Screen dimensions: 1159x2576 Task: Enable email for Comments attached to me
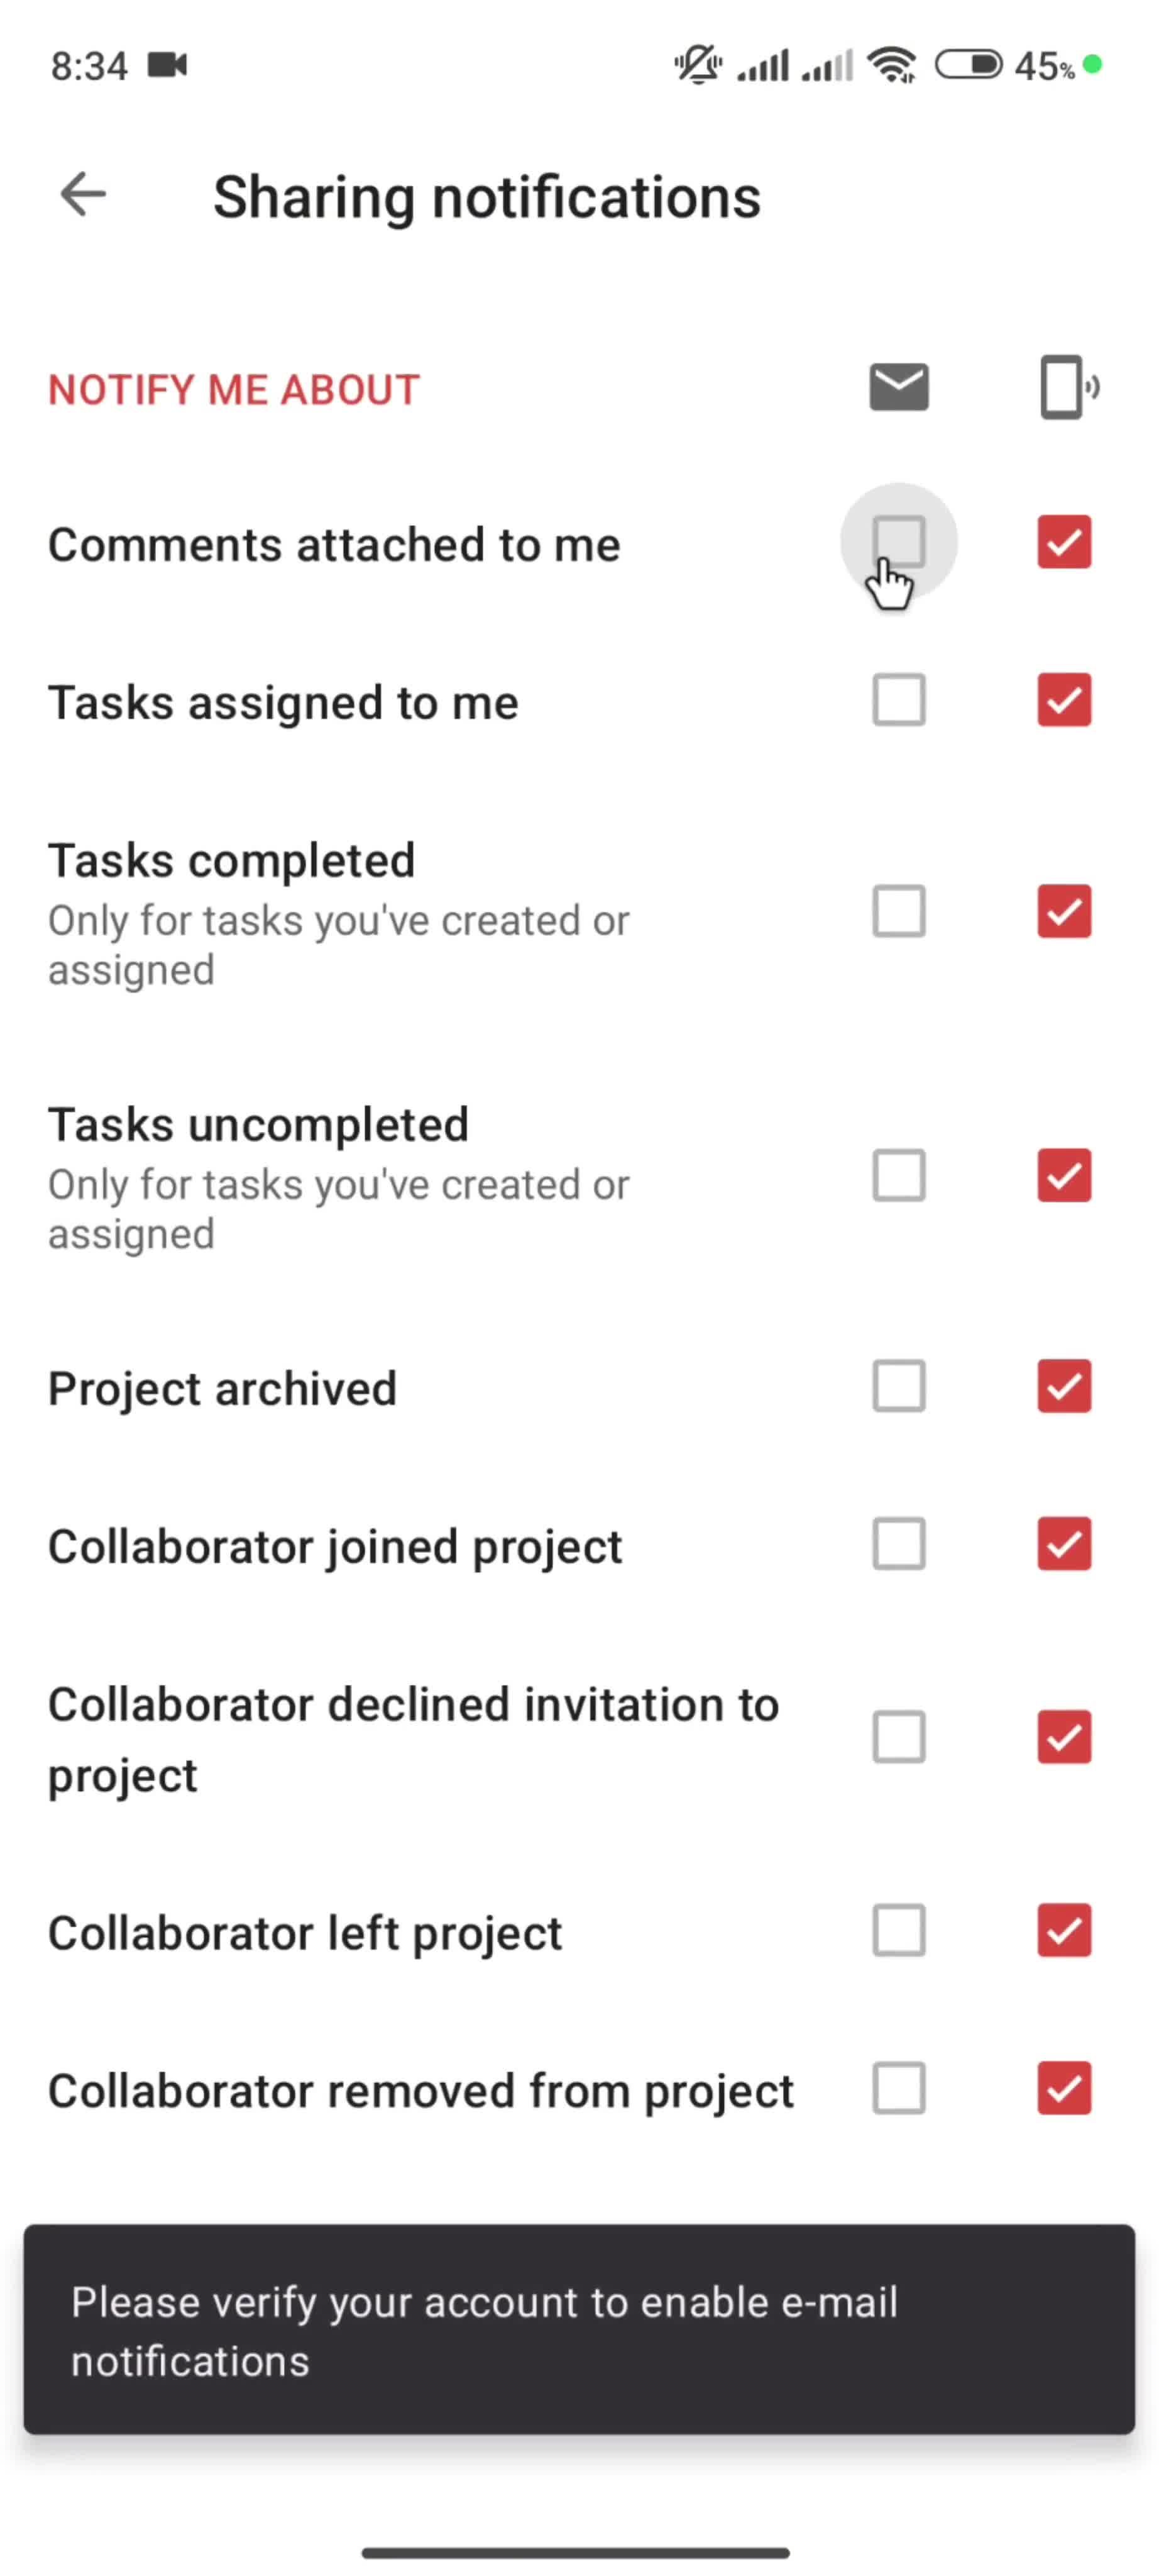click(898, 542)
